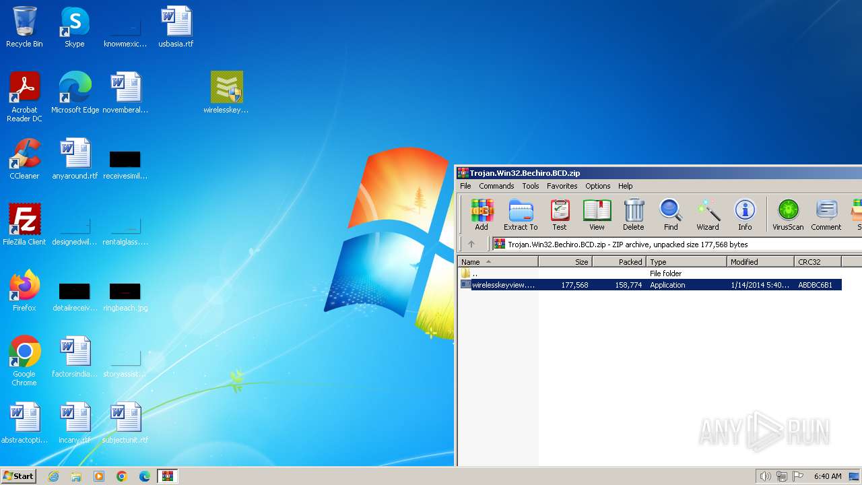Select the wirelesskeyview application row
This screenshot has height=485, width=862.
(649, 285)
